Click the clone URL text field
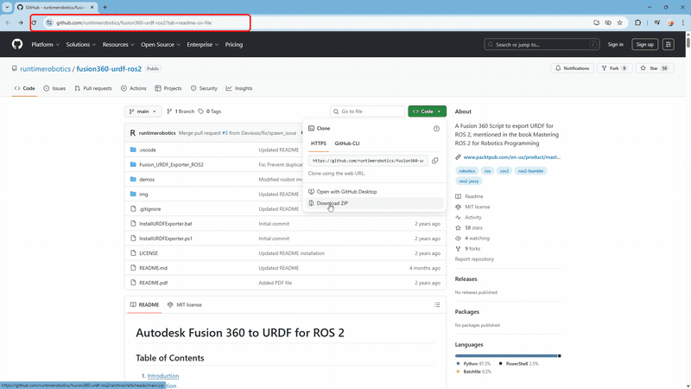 click(368, 161)
